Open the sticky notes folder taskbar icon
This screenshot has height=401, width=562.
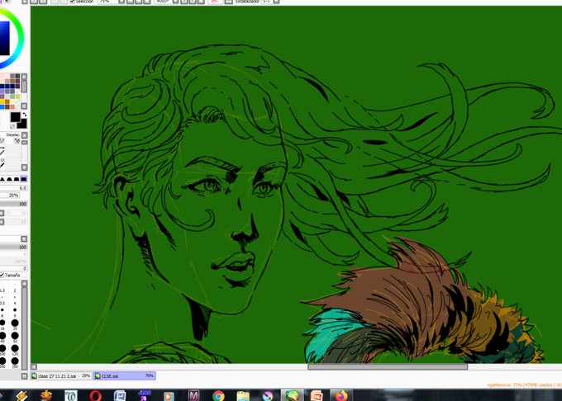(243, 395)
